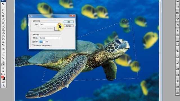Screen dimensions: 180x101
Task: Select the Slice tool
Action: click(3, 19)
